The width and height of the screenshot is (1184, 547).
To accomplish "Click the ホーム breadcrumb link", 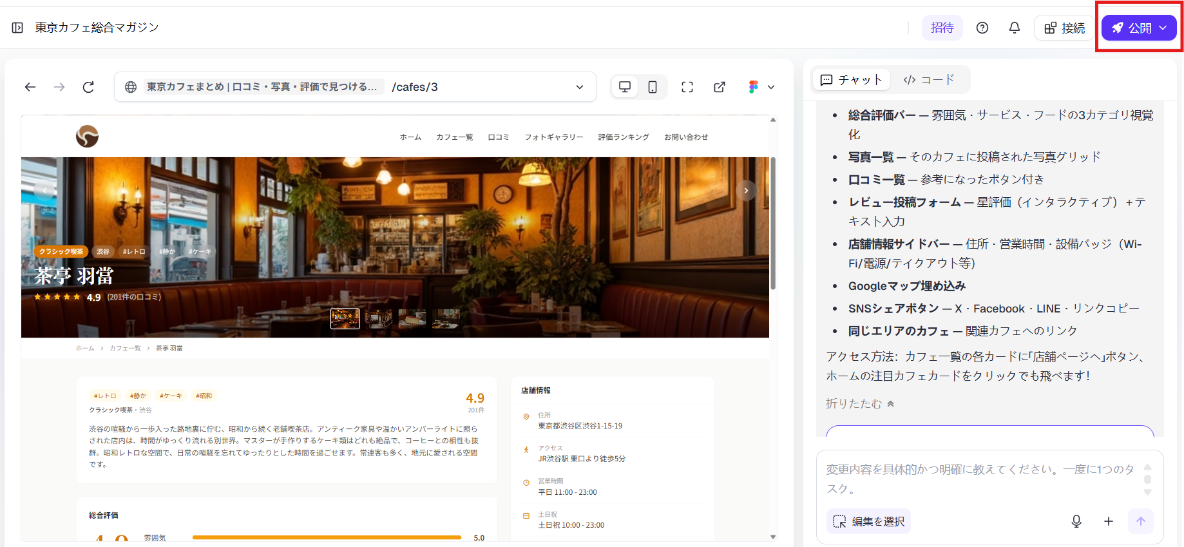I will (x=85, y=348).
